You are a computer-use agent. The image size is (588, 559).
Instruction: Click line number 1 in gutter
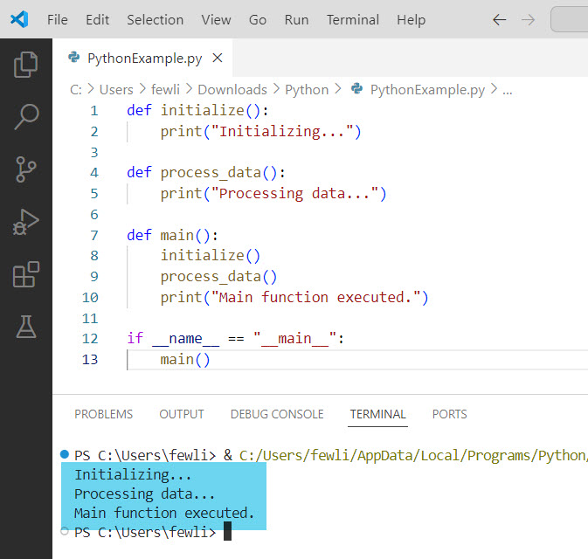[x=94, y=111]
